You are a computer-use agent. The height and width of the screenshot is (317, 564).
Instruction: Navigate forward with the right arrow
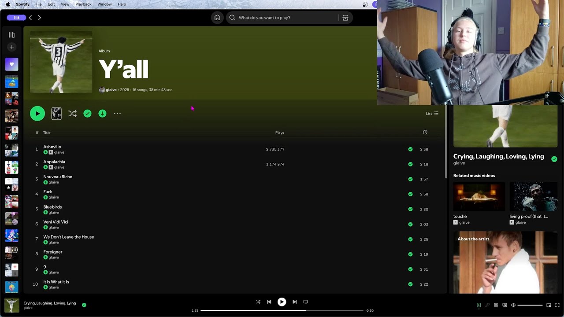click(x=40, y=18)
